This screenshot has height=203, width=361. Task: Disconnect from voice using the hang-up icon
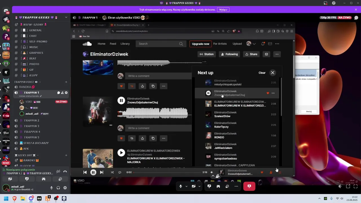click(x=65, y=171)
